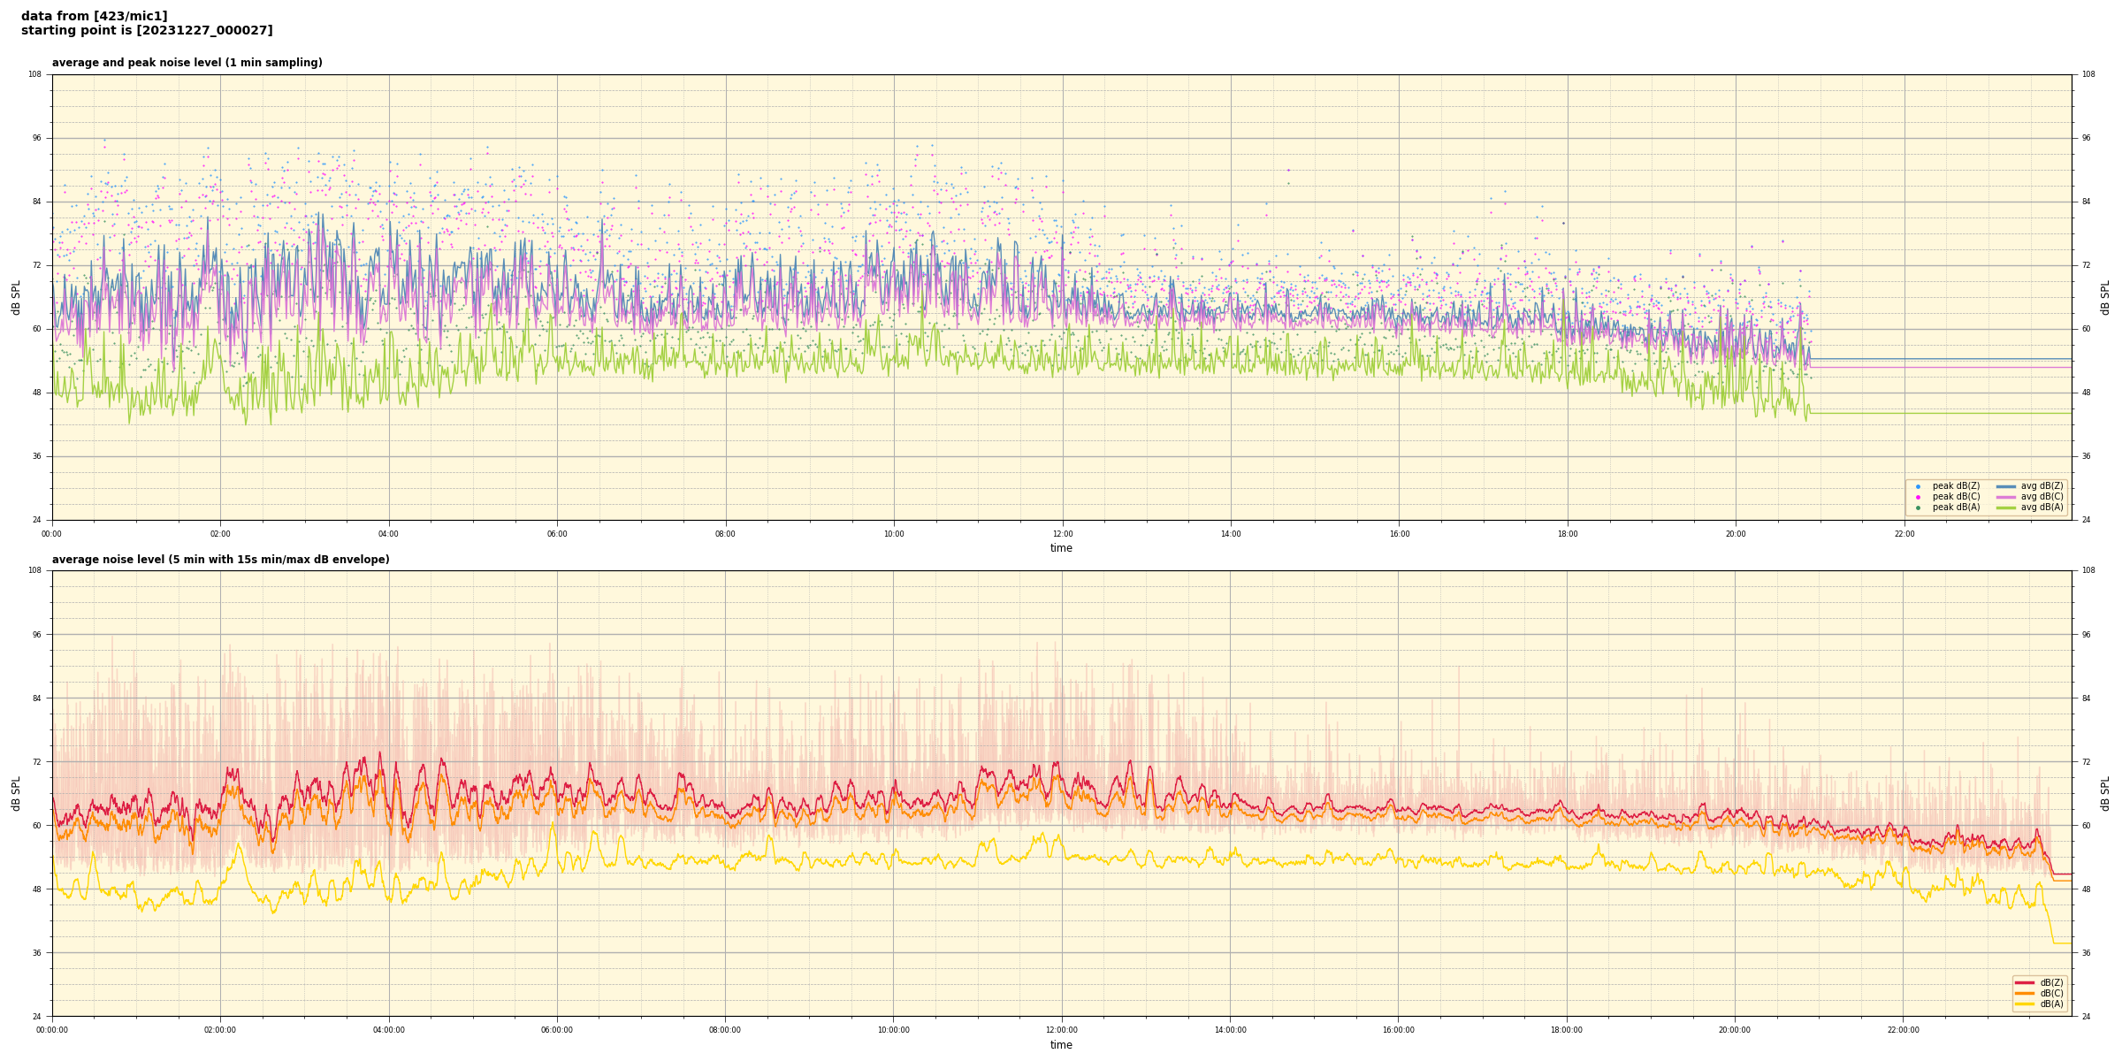Click the peak dB(A) green legend dot
2122x1061 pixels.
pyautogui.click(x=1918, y=508)
